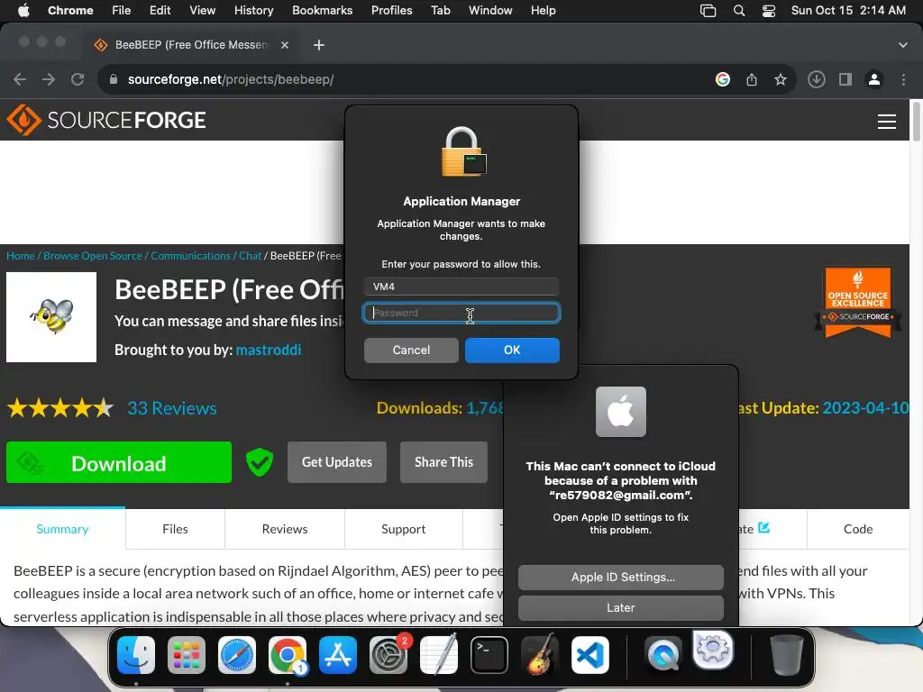923x692 pixels.
Task: Switch to the Reviews tab
Action: (x=285, y=529)
